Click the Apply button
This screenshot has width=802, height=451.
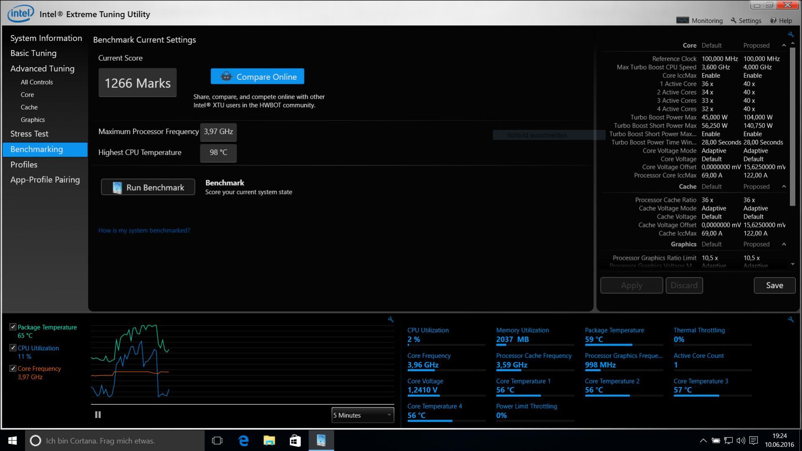[x=631, y=285]
